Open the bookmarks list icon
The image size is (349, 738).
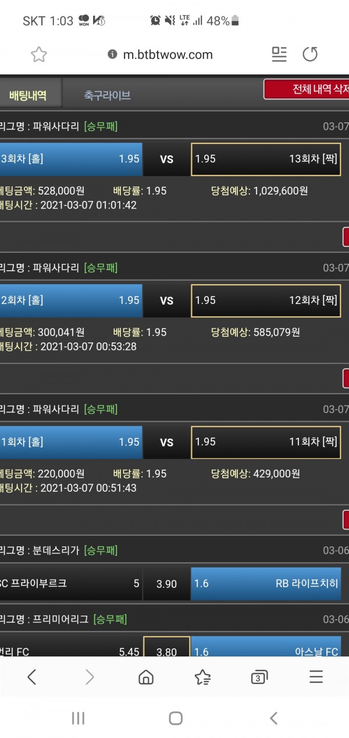click(202, 676)
